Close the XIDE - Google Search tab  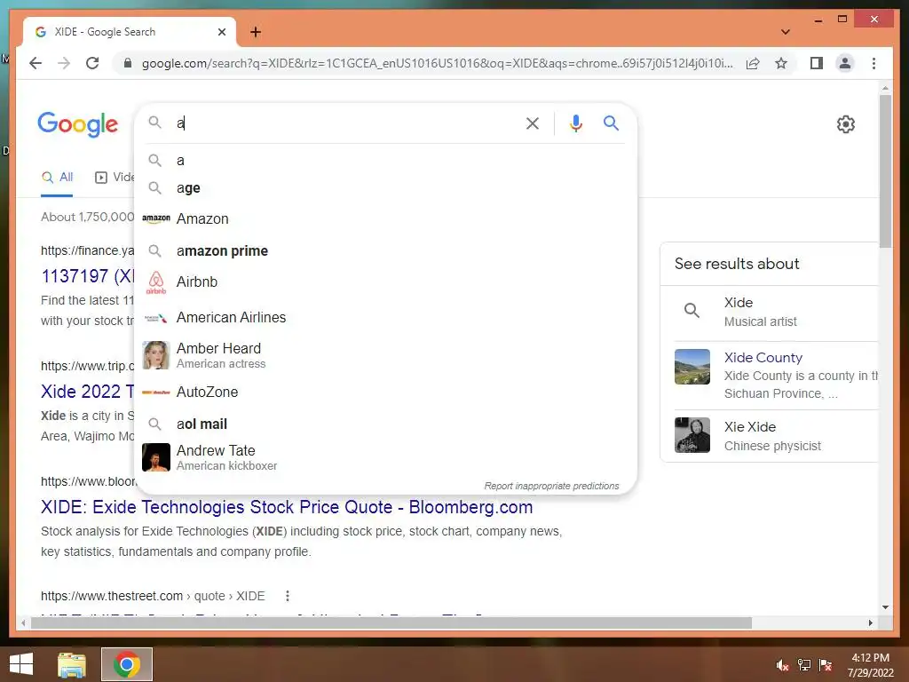pos(221,32)
